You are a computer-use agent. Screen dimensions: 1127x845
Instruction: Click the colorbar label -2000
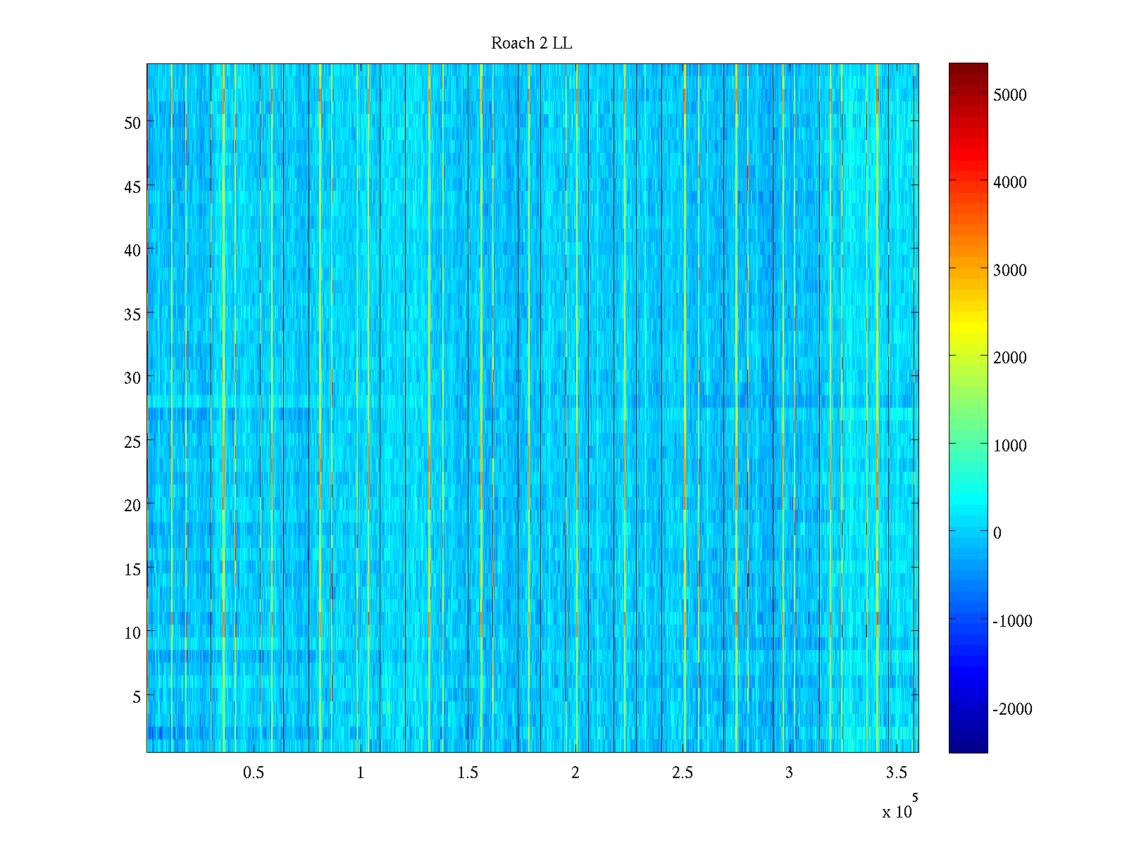(x=1012, y=709)
